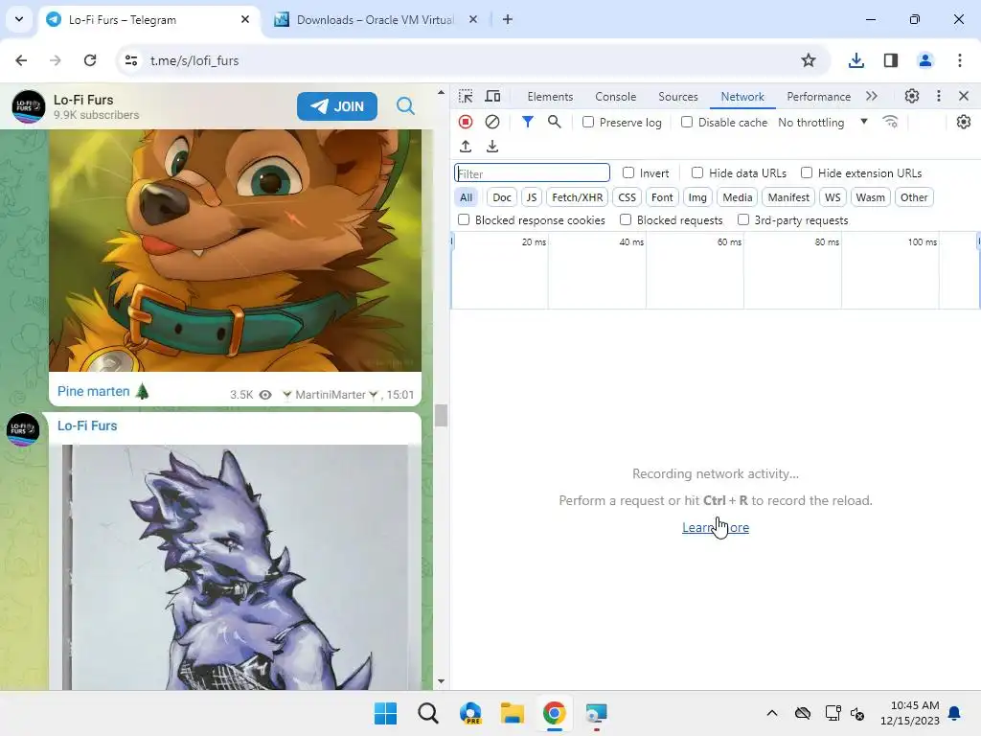Import HAR file upload icon
The height and width of the screenshot is (736, 981).
pos(466,147)
